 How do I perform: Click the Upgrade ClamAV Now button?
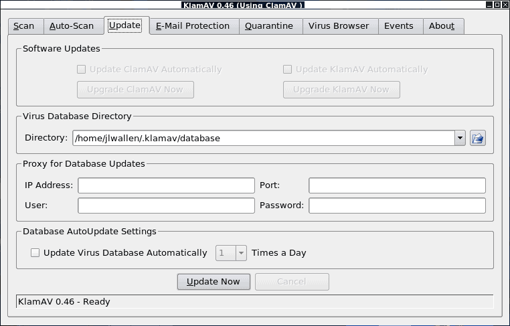135,90
